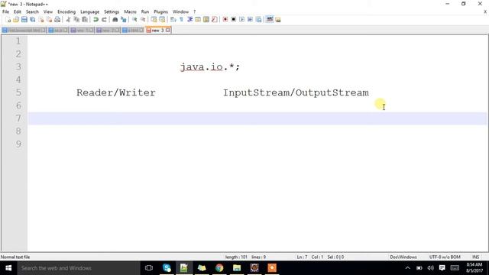The width and height of the screenshot is (489, 275).
Task: Save the current file with the Save icon
Action: pos(24,20)
